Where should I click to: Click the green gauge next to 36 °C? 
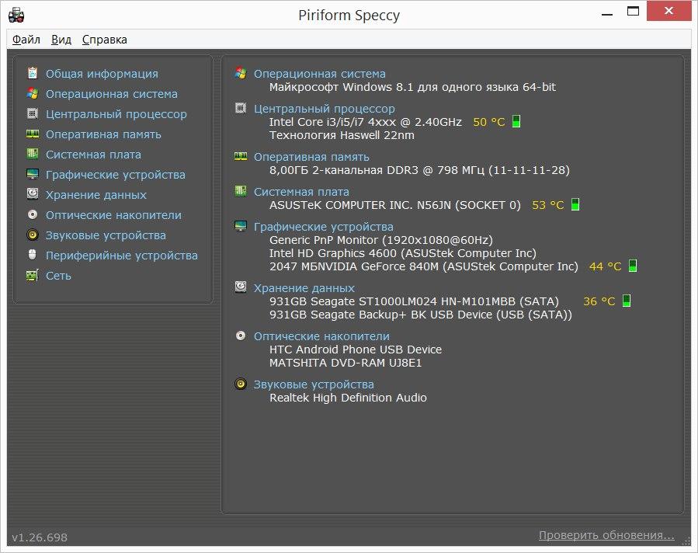pyautogui.click(x=627, y=301)
